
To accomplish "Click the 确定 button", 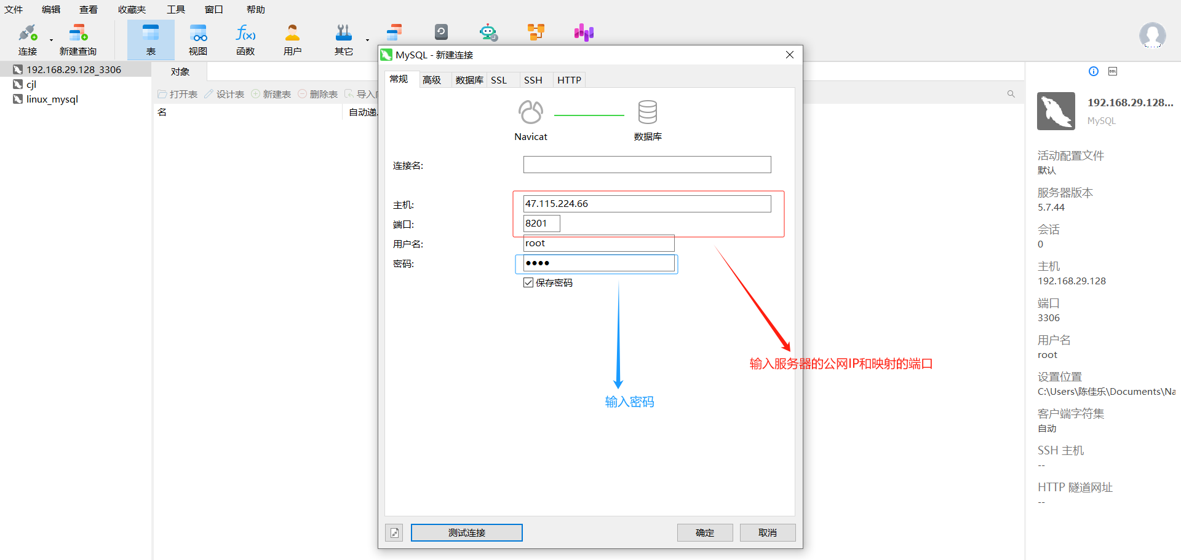I will [x=705, y=533].
